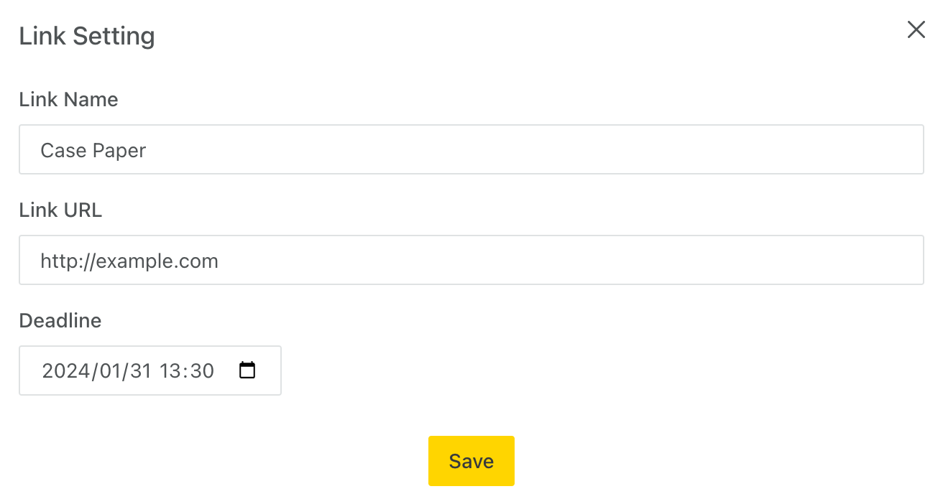This screenshot has height=494, width=943.
Task: Focus the Link URL input field
Action: coord(471,260)
